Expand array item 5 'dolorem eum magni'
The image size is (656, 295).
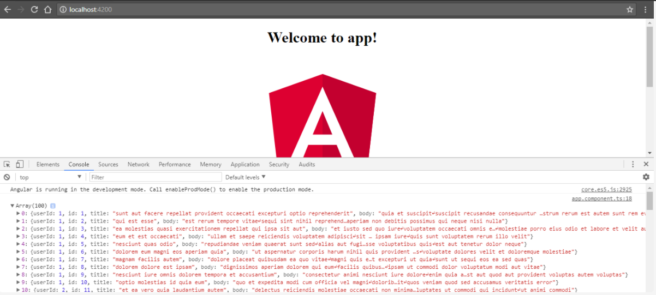pyautogui.click(x=19, y=252)
